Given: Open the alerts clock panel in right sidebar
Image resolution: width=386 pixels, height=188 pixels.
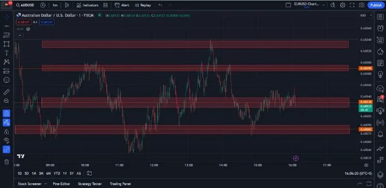Looking at the screenshot, I should [x=380, y=28].
